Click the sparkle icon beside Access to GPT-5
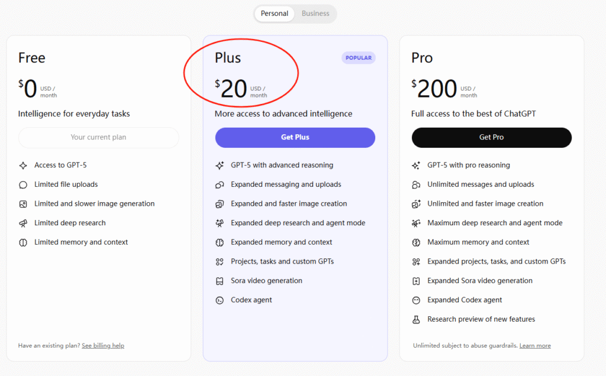Viewport: 606px width, 376px height. 23,166
